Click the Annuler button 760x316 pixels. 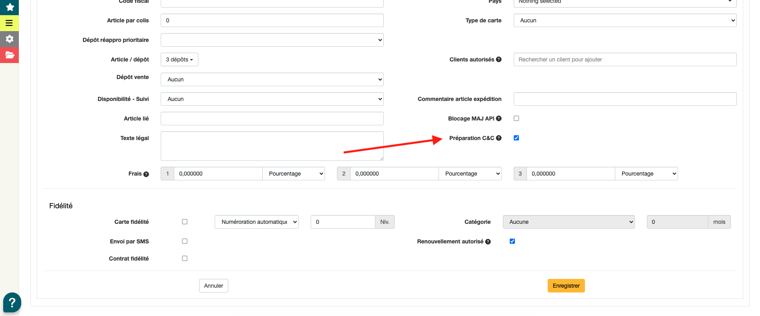click(213, 286)
